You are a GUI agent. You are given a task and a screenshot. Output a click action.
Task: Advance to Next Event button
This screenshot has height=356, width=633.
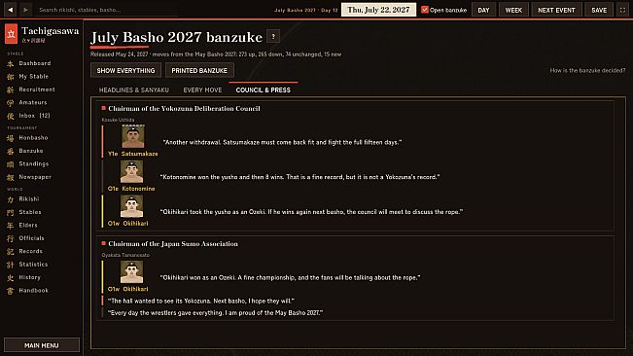click(556, 10)
